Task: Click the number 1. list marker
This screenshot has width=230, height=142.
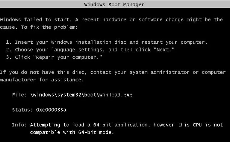Action: tap(9, 42)
